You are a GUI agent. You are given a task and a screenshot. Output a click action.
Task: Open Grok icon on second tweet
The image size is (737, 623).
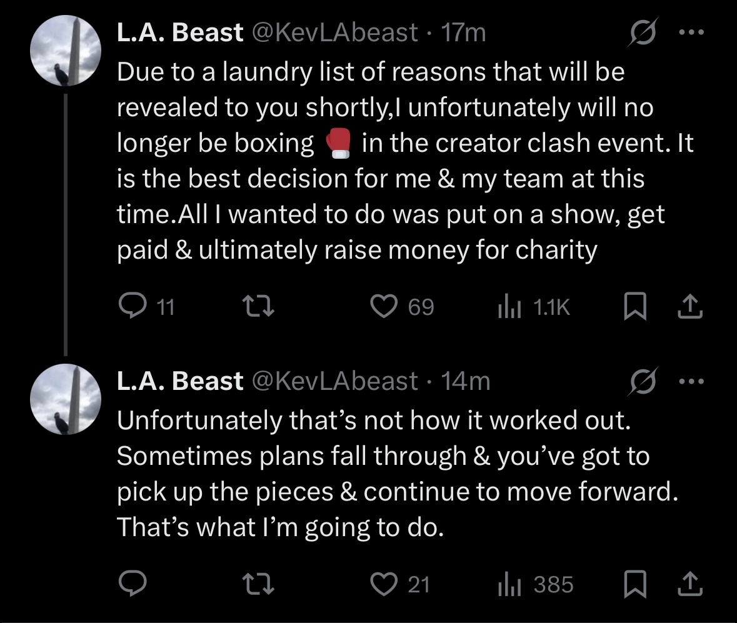[643, 381]
